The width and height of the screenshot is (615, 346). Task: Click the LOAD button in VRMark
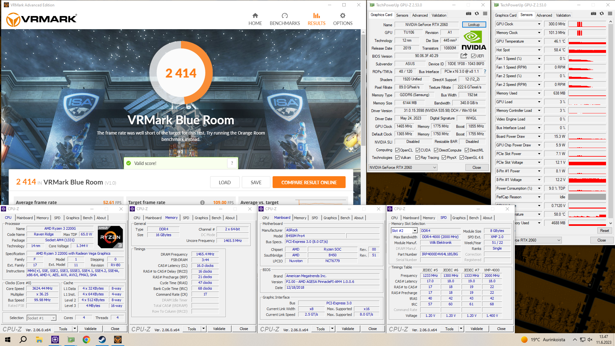pyautogui.click(x=225, y=182)
